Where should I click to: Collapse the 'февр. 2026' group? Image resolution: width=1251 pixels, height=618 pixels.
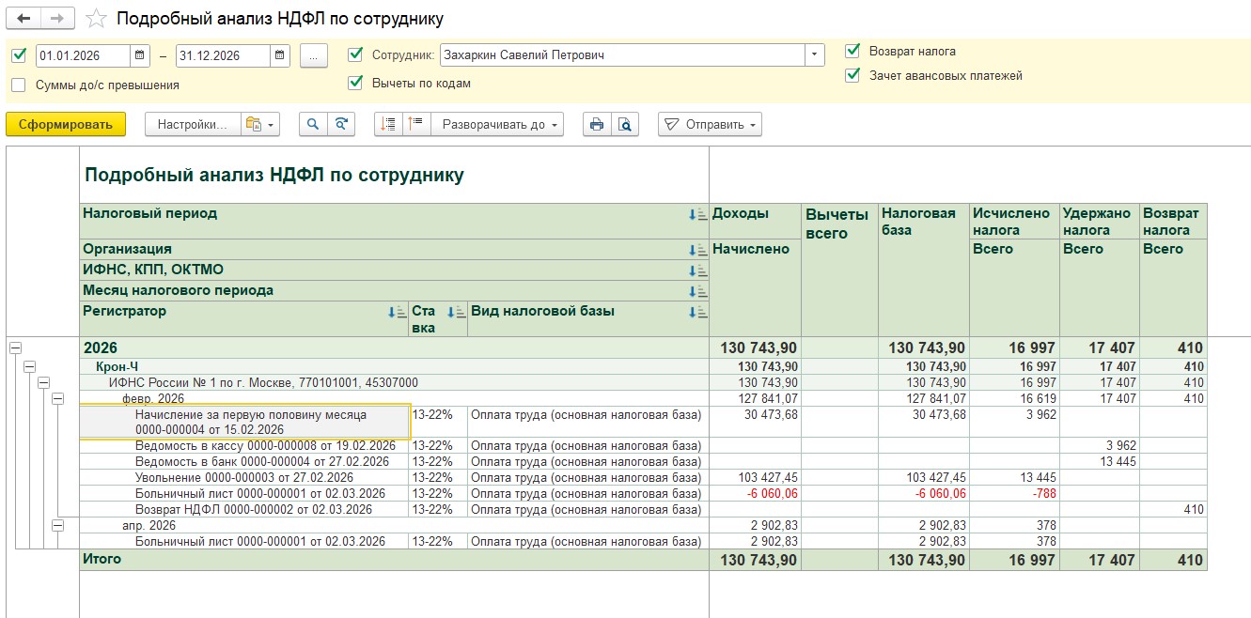[58, 398]
